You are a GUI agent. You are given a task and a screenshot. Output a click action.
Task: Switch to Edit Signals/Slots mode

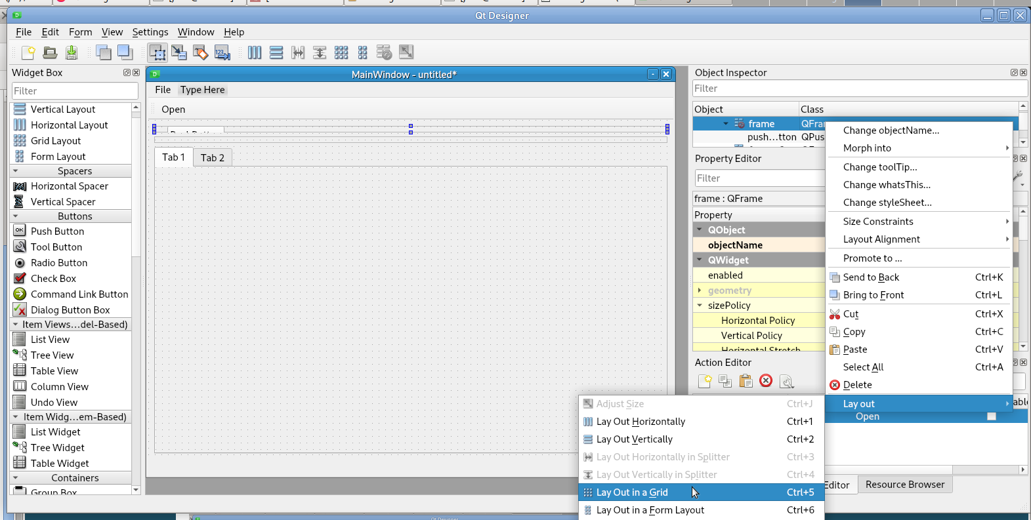tap(179, 52)
